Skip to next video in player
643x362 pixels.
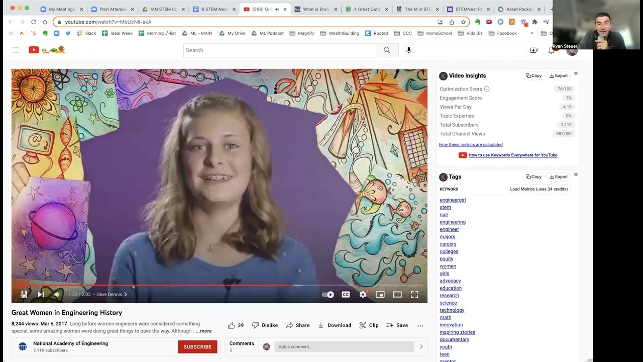click(x=41, y=295)
